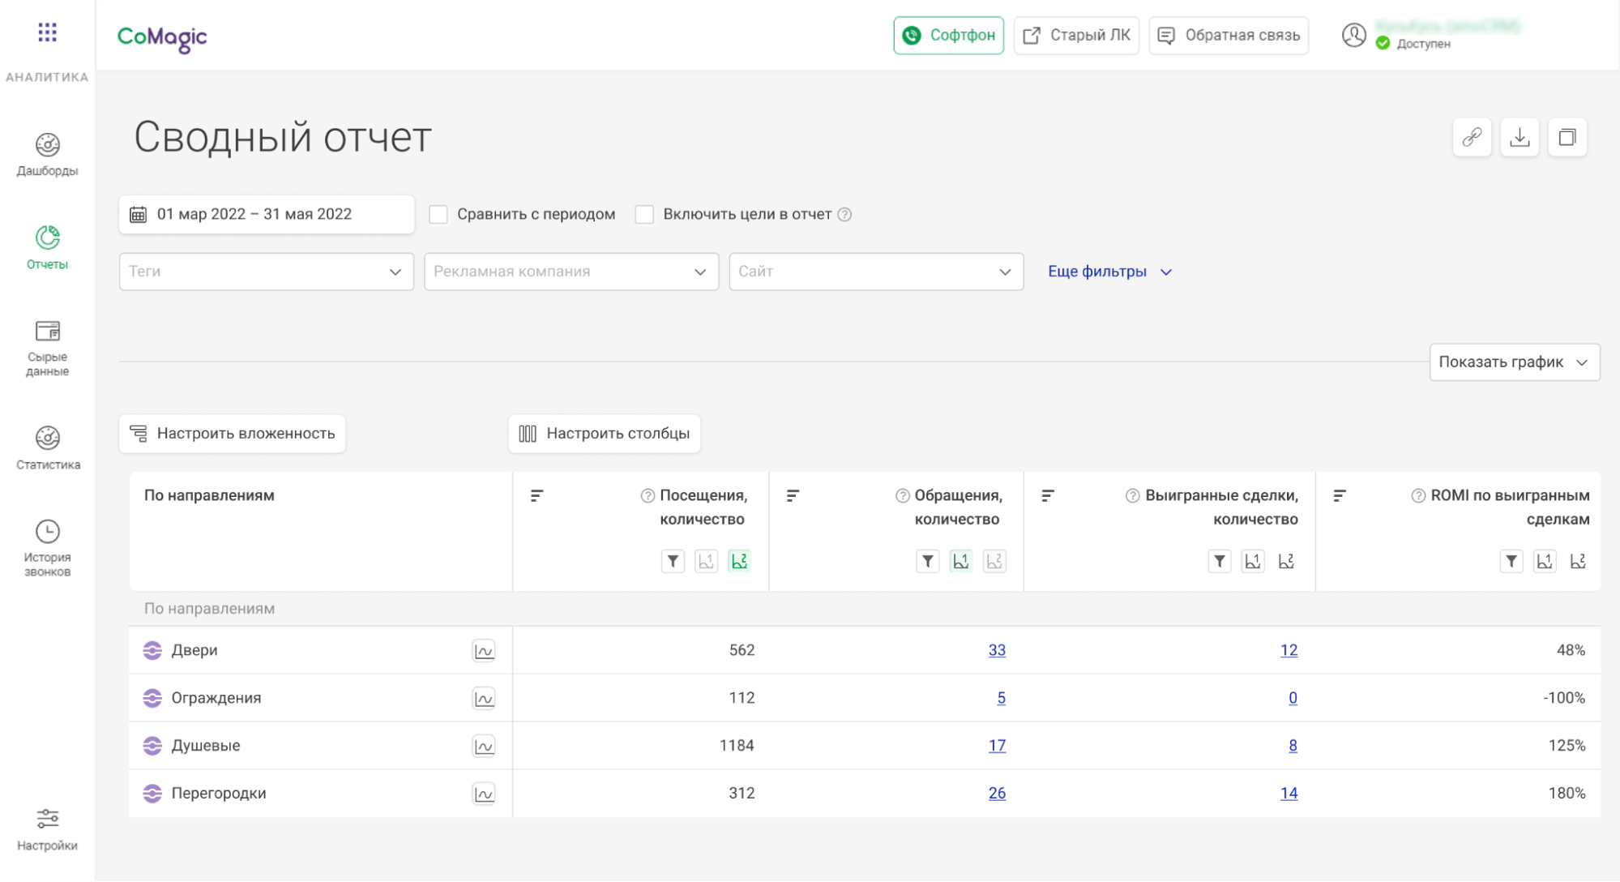Open the apps grid menu
The height and width of the screenshot is (882, 1620).
pyautogui.click(x=47, y=32)
